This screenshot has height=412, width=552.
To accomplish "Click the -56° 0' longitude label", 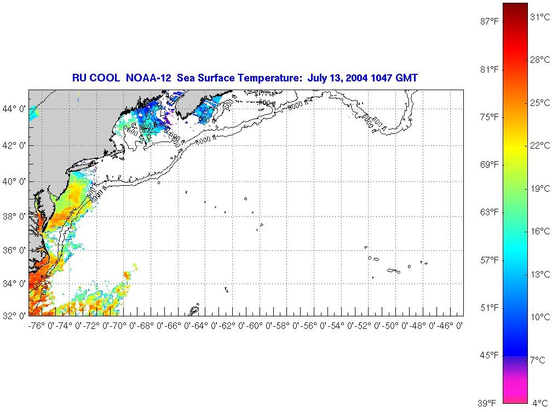I will 313,326.
